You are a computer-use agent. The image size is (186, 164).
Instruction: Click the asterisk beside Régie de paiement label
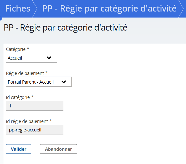[46, 73]
